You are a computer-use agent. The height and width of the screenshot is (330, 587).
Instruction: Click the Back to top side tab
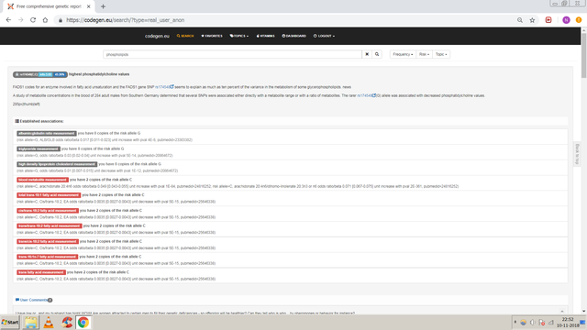[577, 154]
